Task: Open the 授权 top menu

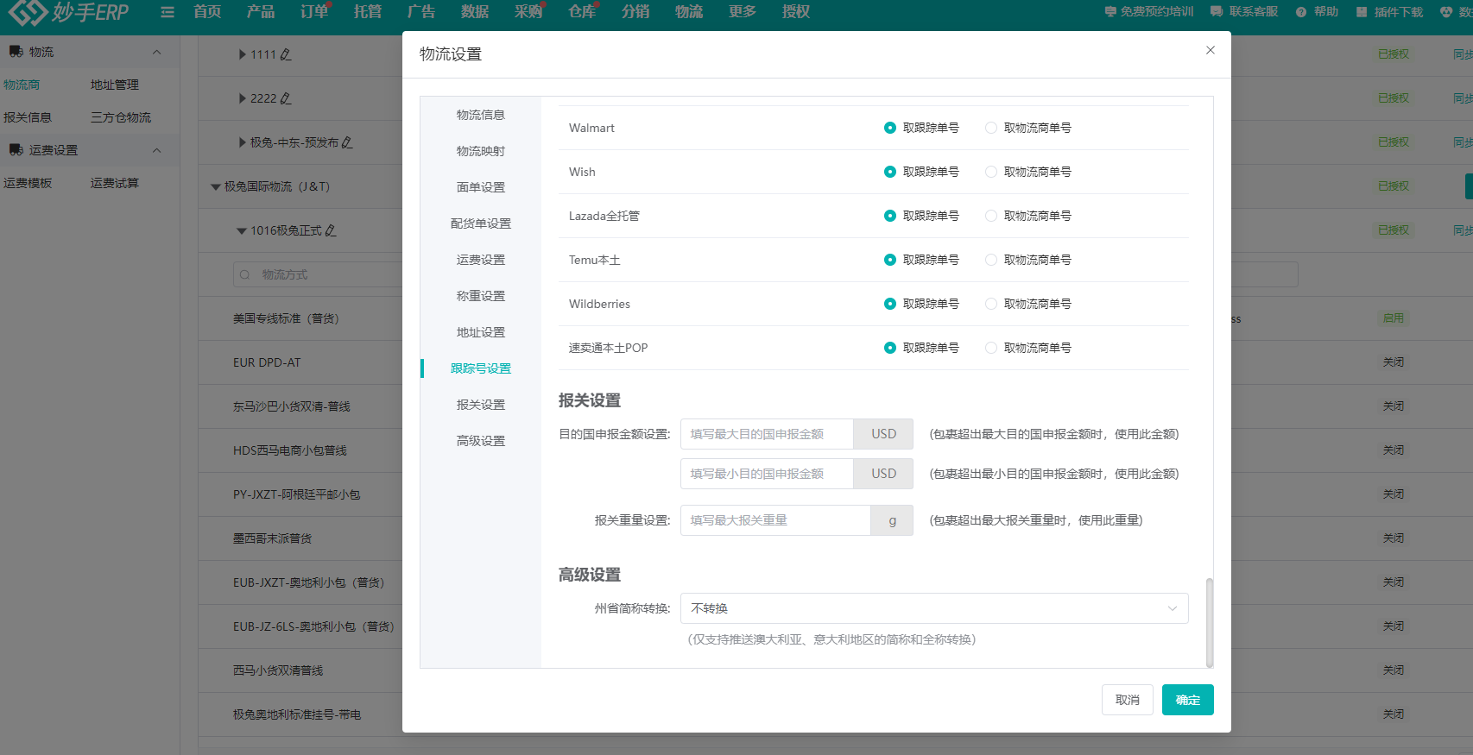Action: (x=796, y=12)
